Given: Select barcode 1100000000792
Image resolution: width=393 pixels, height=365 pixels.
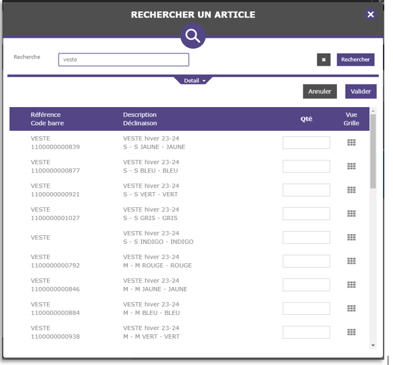Looking at the screenshot, I should (55, 265).
